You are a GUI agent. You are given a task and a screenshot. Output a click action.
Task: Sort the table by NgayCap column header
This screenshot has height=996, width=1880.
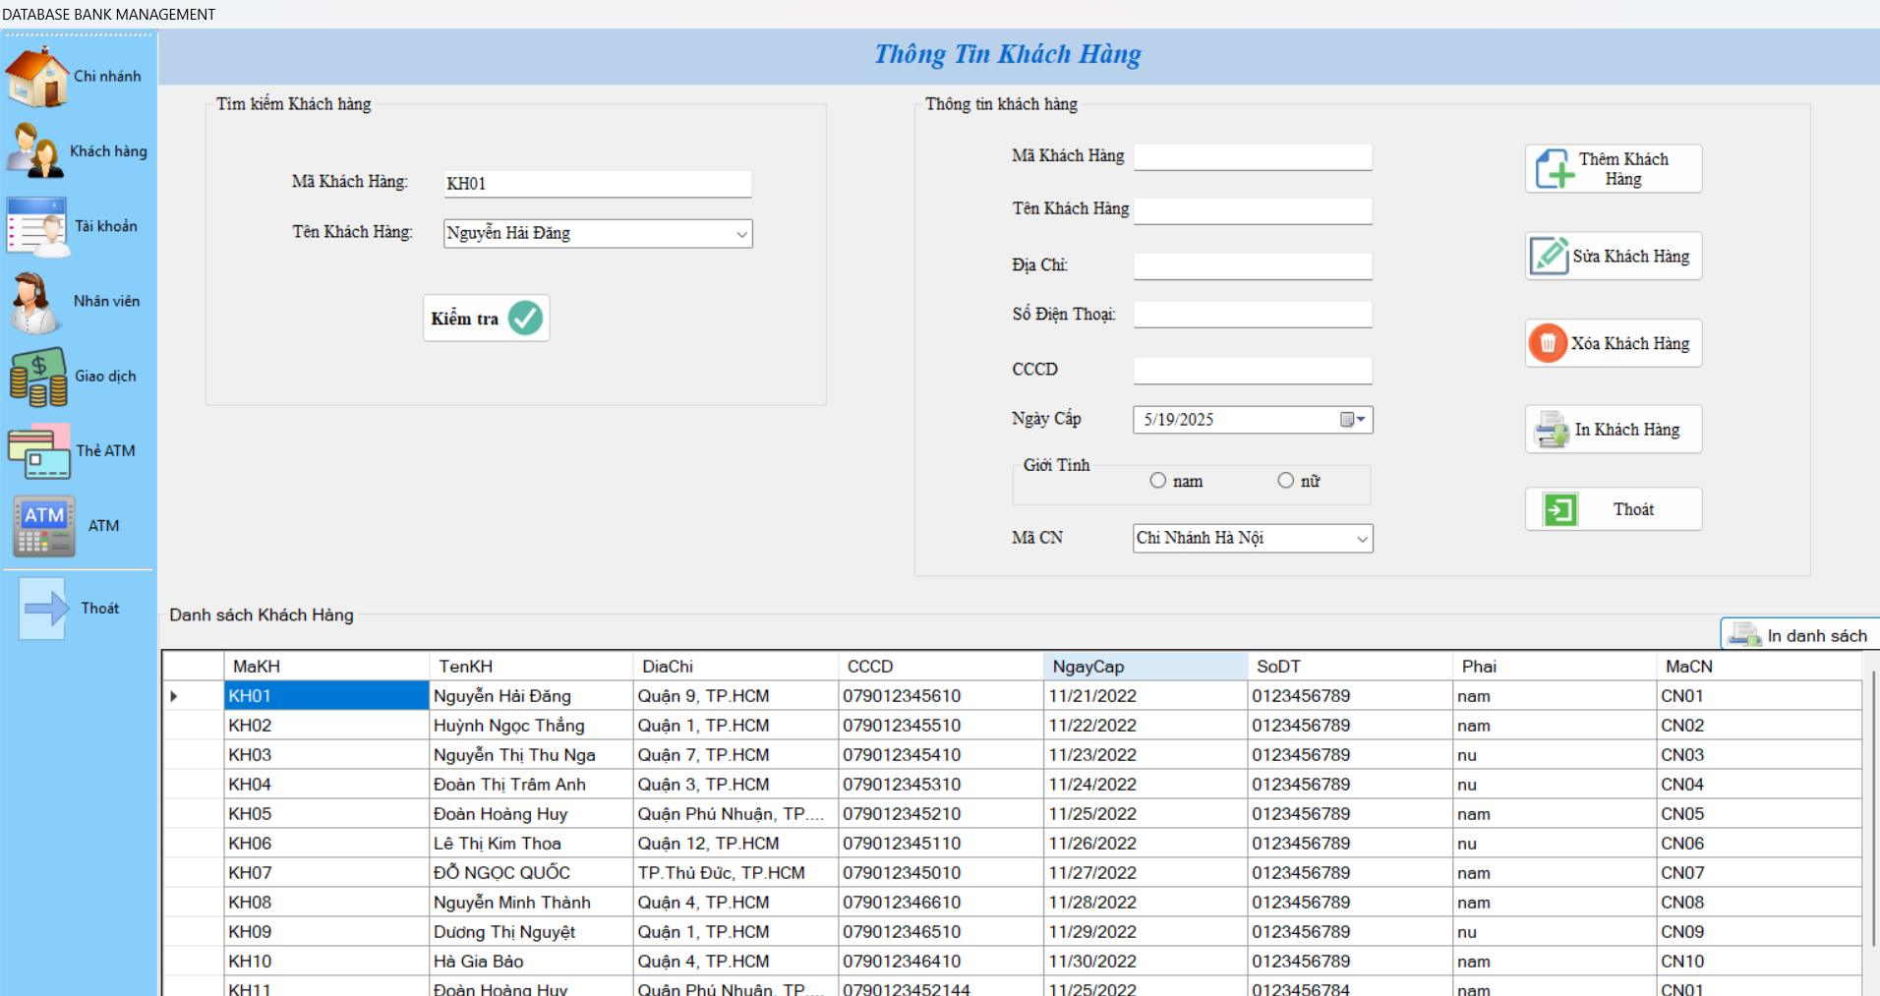(x=1144, y=667)
